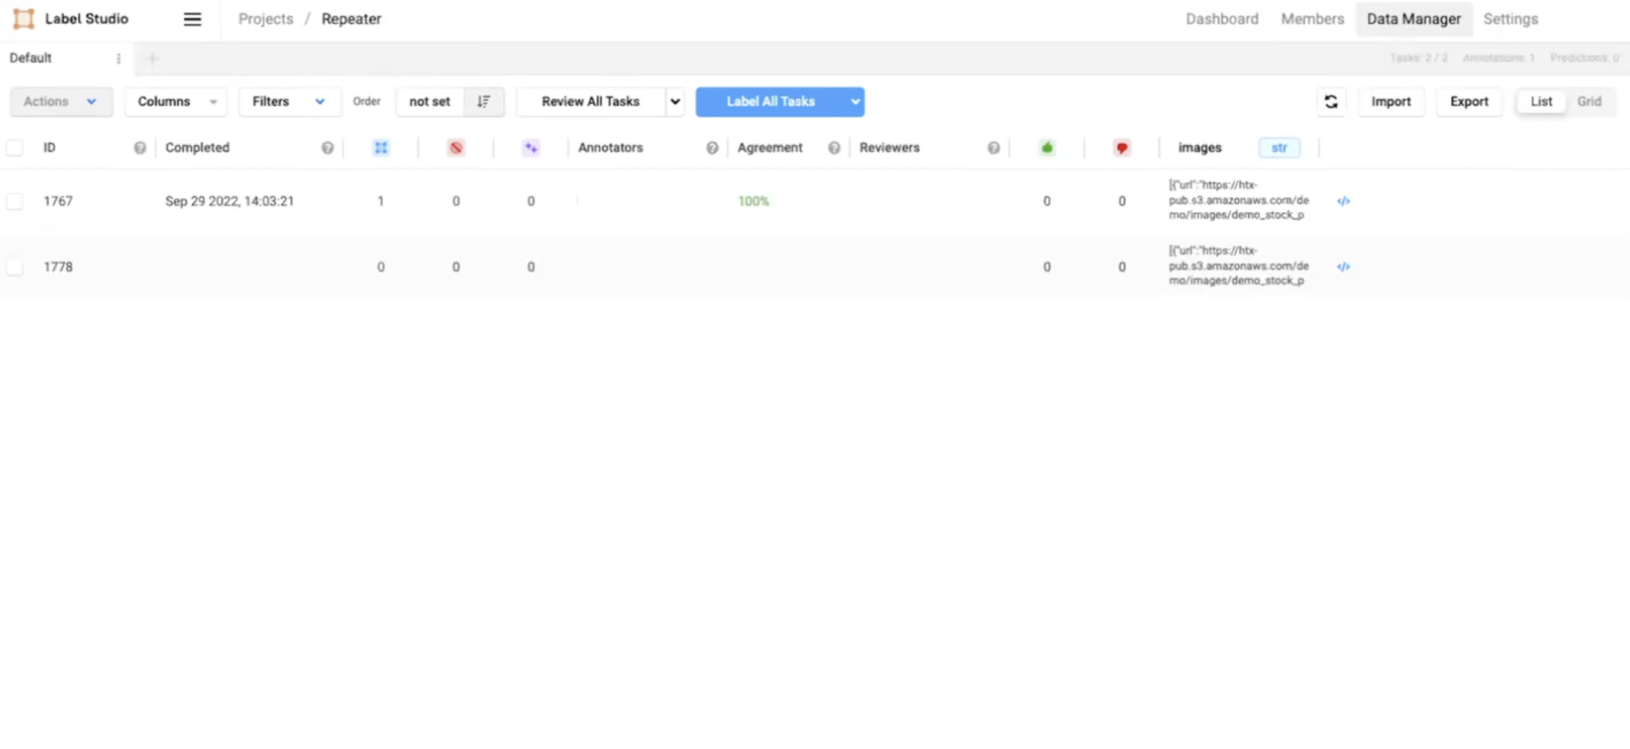Viewport: 1630px width, 749px height.
Task: Click the help icon next to Annotators
Action: point(712,147)
